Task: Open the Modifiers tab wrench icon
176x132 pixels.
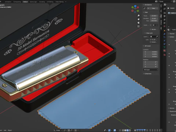Action: [x=165, y=34]
